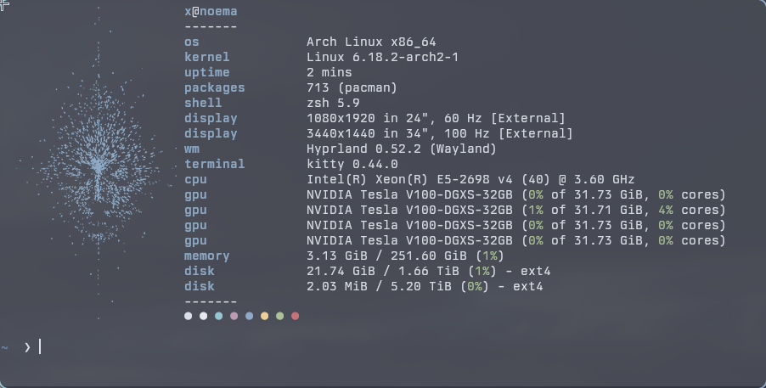Viewport: 766px width, 388px height.
Task: Click the Intel Xeon E5-2698 v4 value
Action: point(470,179)
